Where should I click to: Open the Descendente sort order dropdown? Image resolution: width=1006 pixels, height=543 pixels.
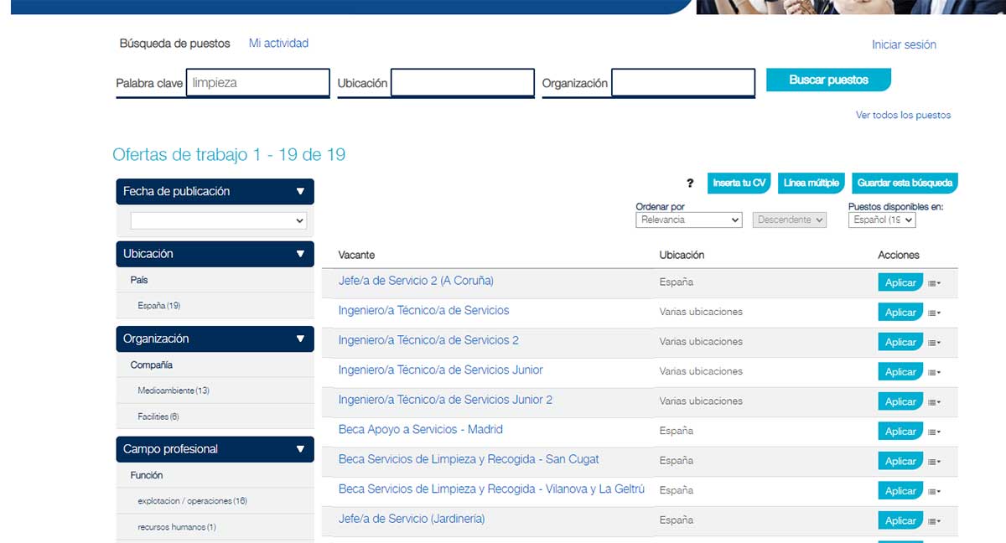point(789,220)
